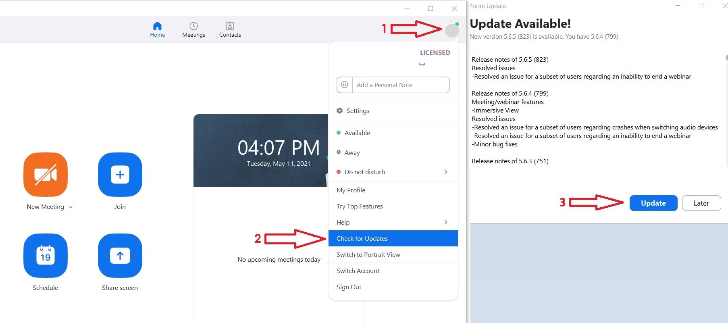The width and height of the screenshot is (728, 323).
Task: Expand the Help submenu chevron
Action: point(445,222)
